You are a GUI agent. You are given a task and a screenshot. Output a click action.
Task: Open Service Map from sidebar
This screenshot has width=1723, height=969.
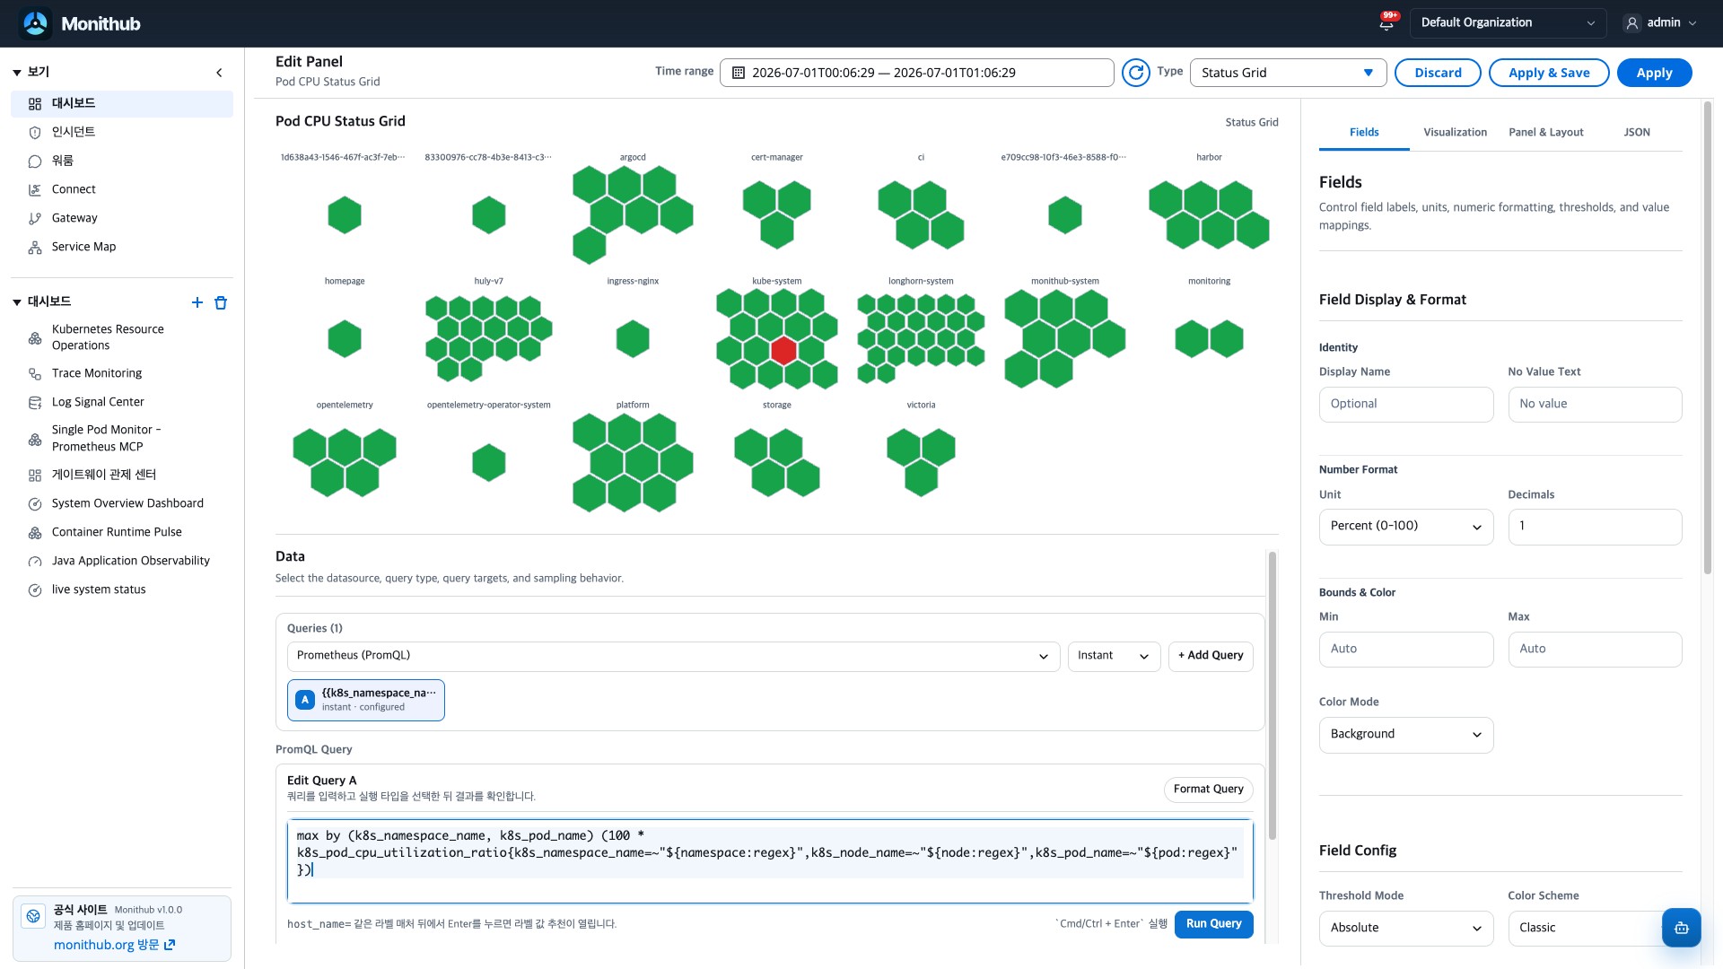click(83, 247)
